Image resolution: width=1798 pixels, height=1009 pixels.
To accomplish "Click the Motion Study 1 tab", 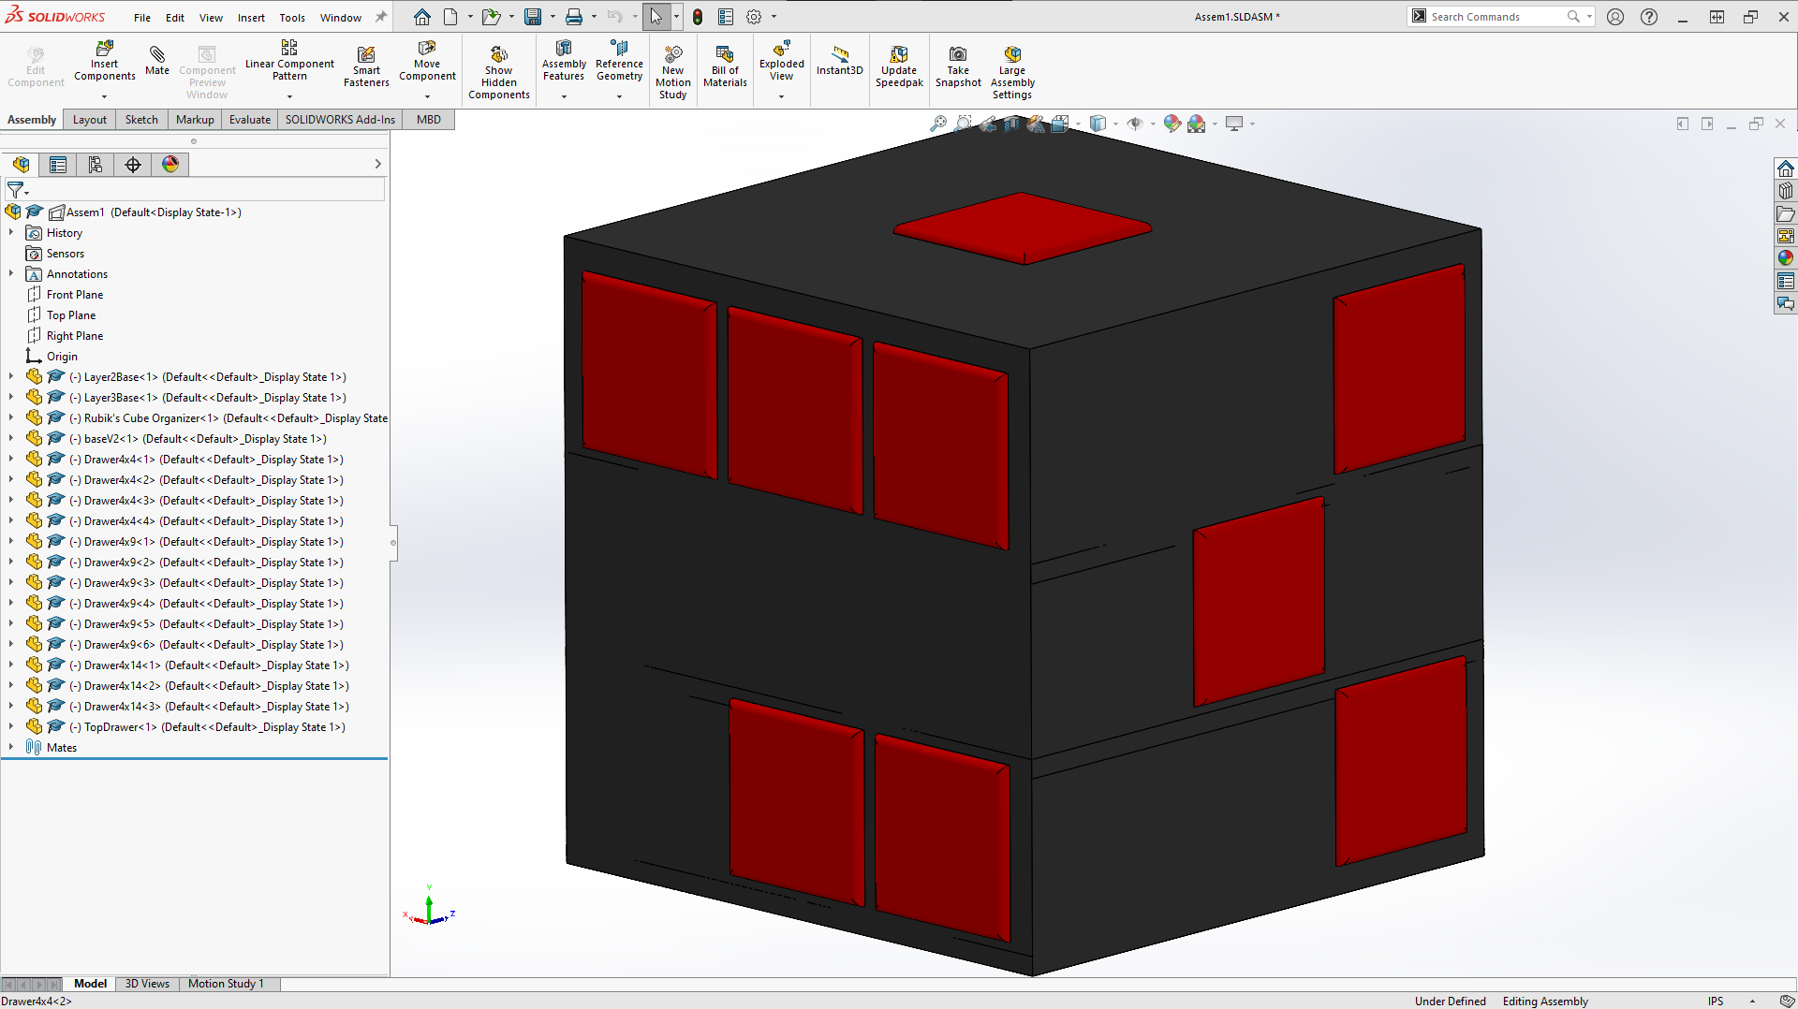I will tap(226, 984).
